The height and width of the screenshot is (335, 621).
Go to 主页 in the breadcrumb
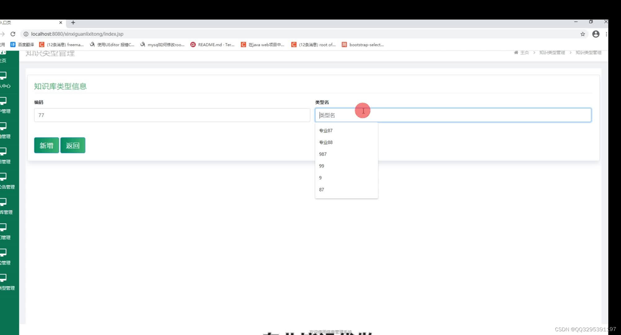[524, 53]
